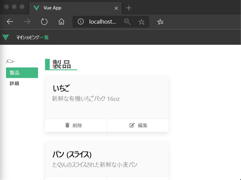Viewport: 241px width, 180px height.
Task: Click the 製品 page heading
Action: (x=62, y=64)
